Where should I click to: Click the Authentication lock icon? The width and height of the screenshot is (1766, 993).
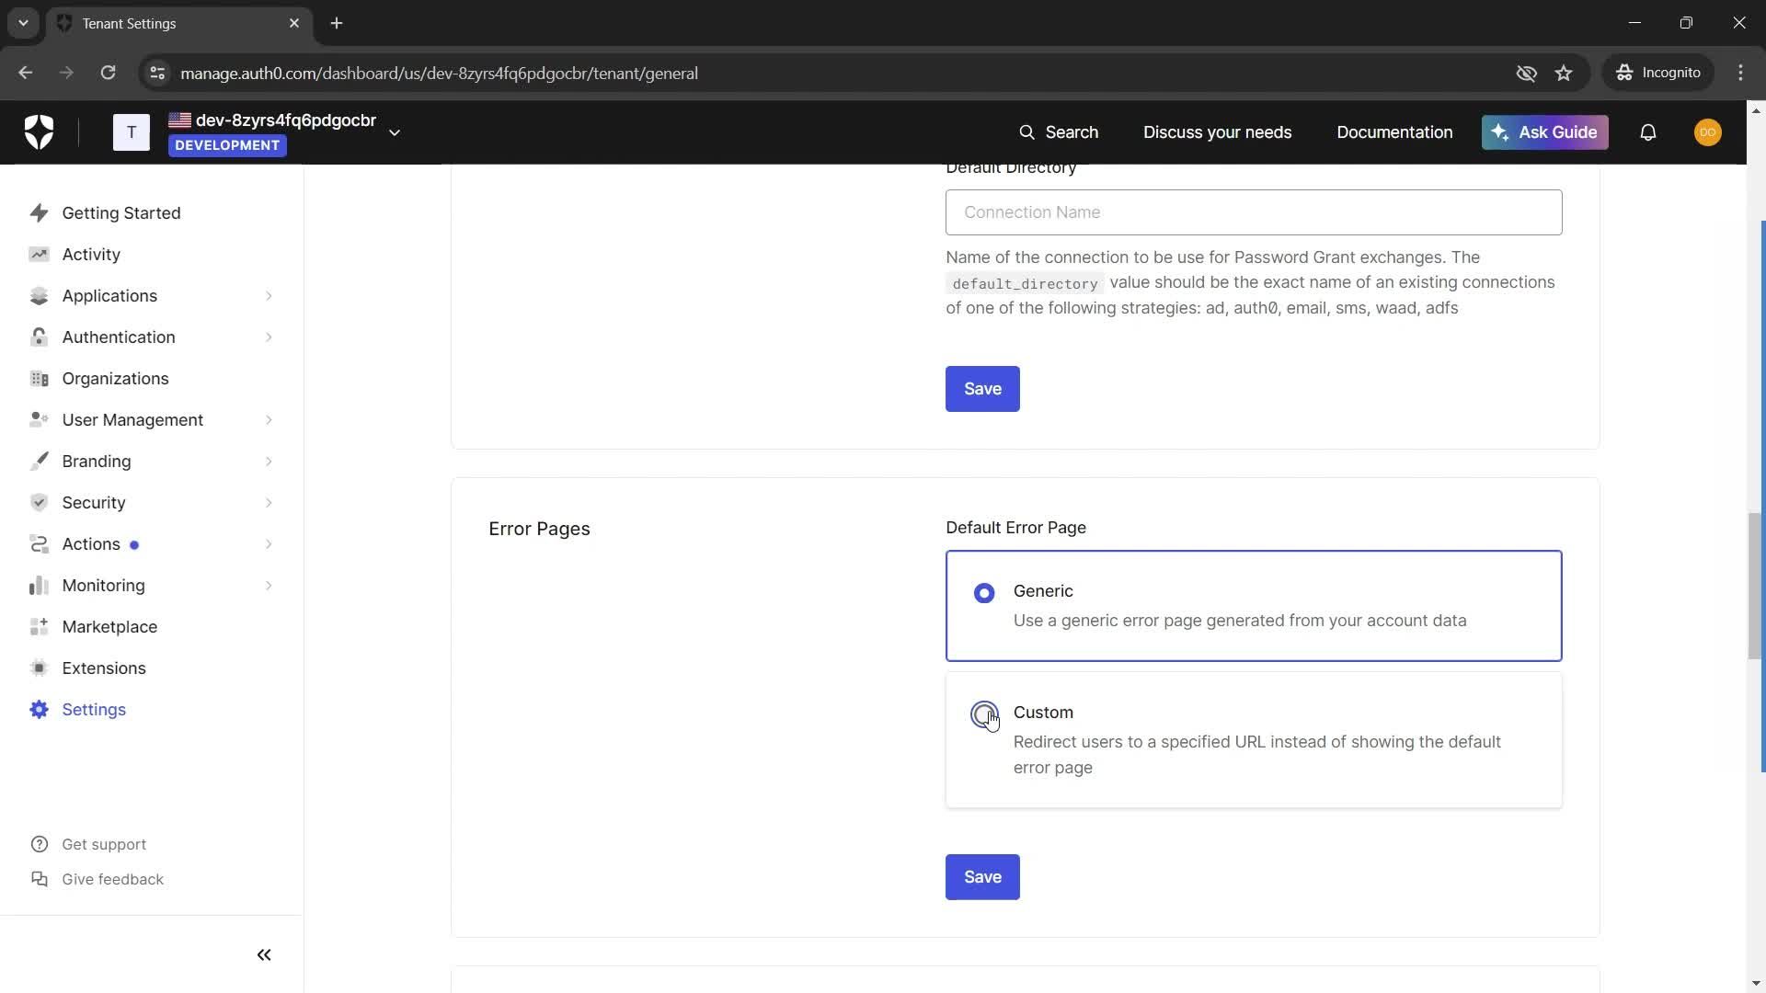[x=39, y=337]
